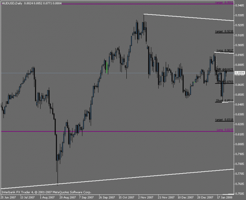The height and width of the screenshot is (200, 246).
Task: Click the 0.8985 price axis label
Action: pyautogui.click(x=240, y=55)
